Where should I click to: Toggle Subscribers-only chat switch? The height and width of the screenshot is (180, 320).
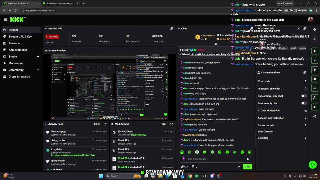pyautogui.click(x=304, y=96)
